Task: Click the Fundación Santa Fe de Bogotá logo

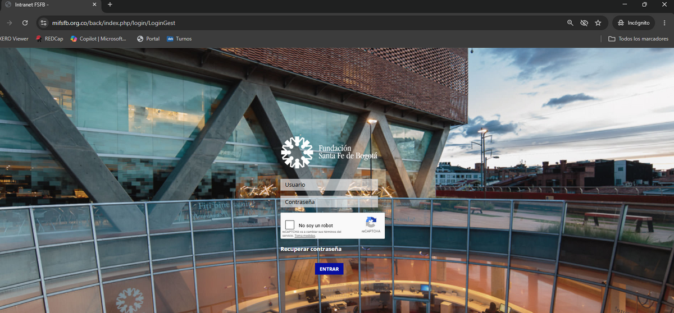Action: tap(329, 152)
